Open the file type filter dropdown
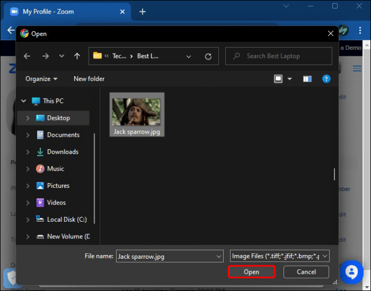This screenshot has height=291, width=371. [x=279, y=257]
